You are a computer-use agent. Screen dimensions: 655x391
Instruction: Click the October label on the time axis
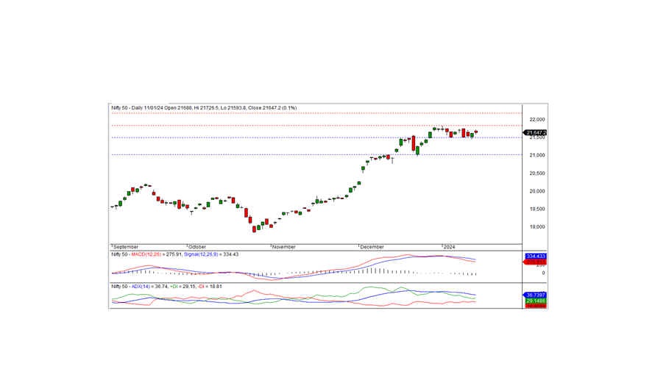(x=197, y=247)
